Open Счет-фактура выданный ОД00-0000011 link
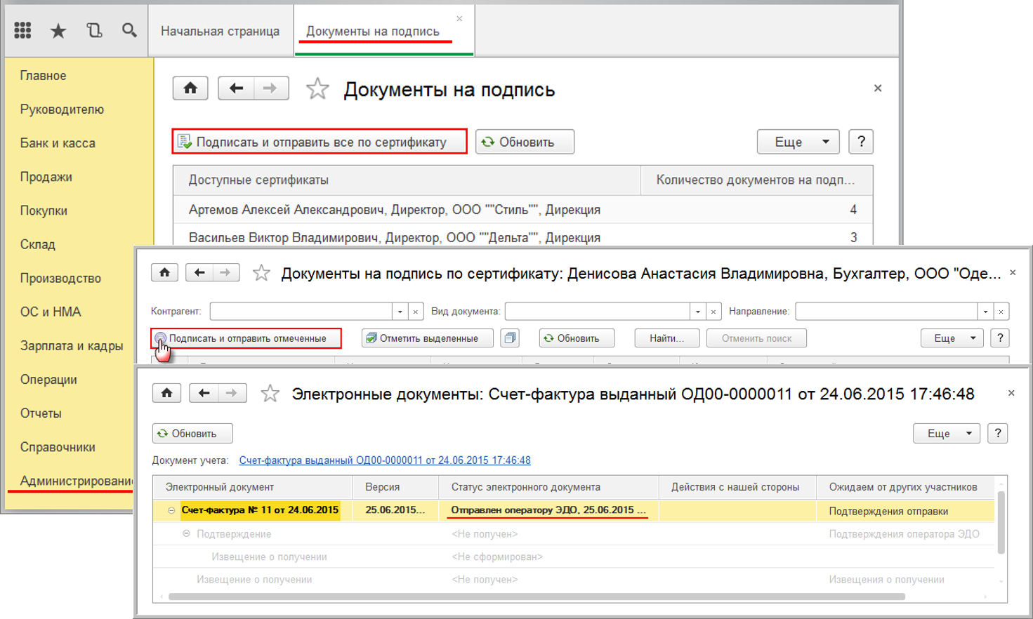Viewport: 1033px width, 619px height. (x=385, y=460)
